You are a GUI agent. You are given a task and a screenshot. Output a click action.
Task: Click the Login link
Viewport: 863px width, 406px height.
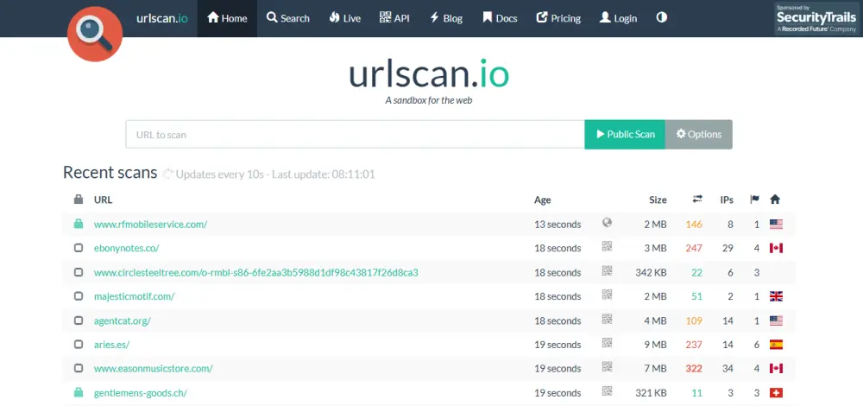click(618, 18)
